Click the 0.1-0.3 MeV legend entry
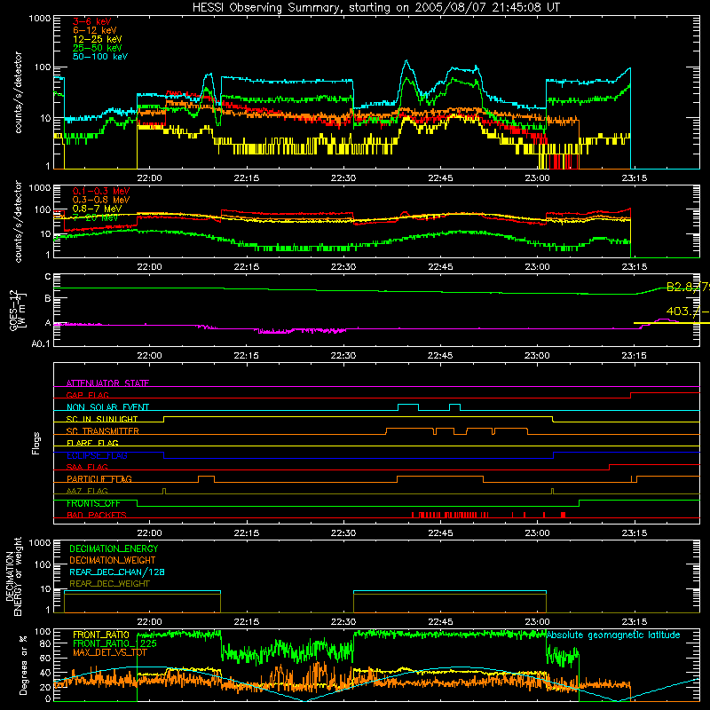 pos(101,191)
